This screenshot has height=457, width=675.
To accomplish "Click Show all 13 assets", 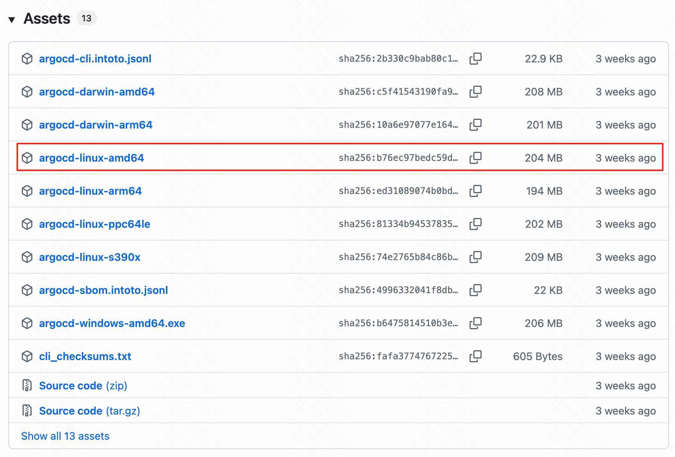I will pyautogui.click(x=65, y=436).
